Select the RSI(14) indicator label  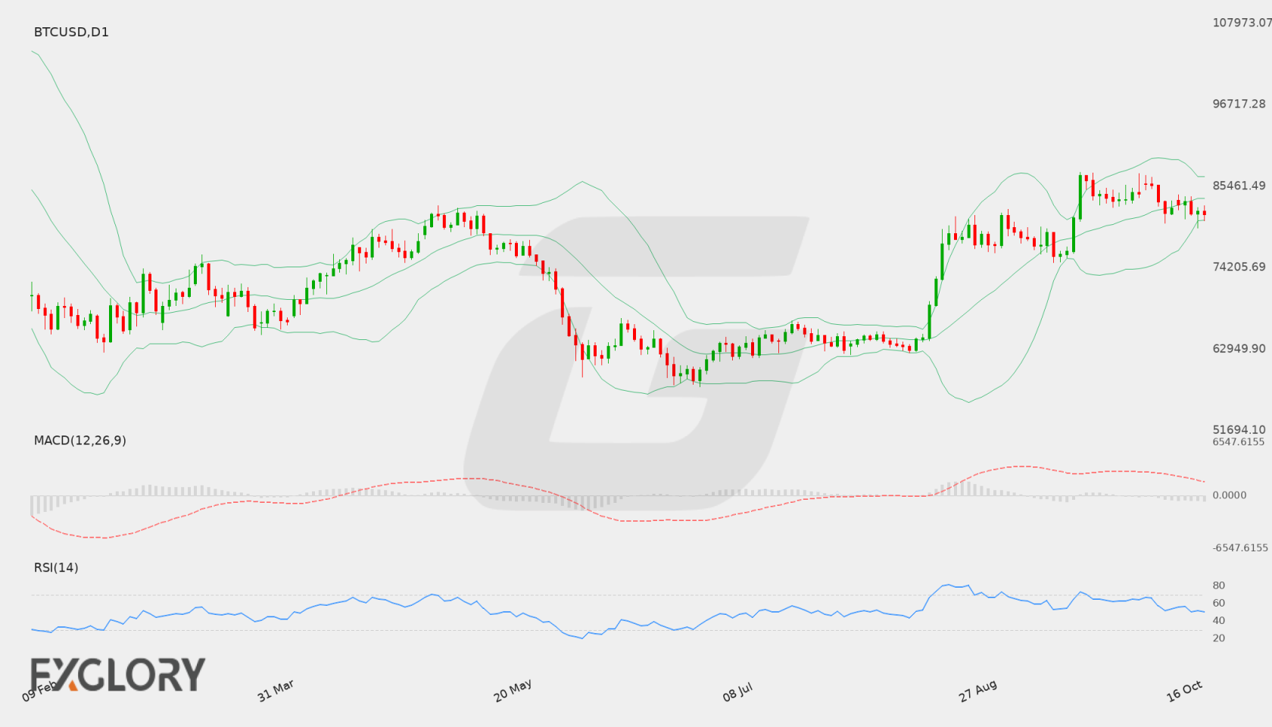pos(56,567)
